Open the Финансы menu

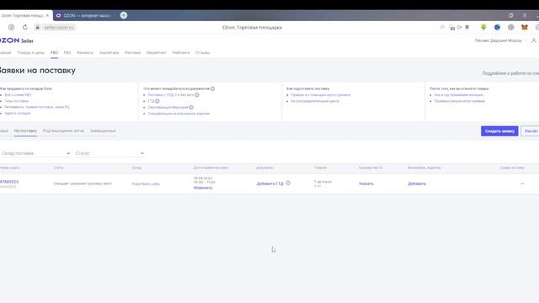[x=85, y=52]
